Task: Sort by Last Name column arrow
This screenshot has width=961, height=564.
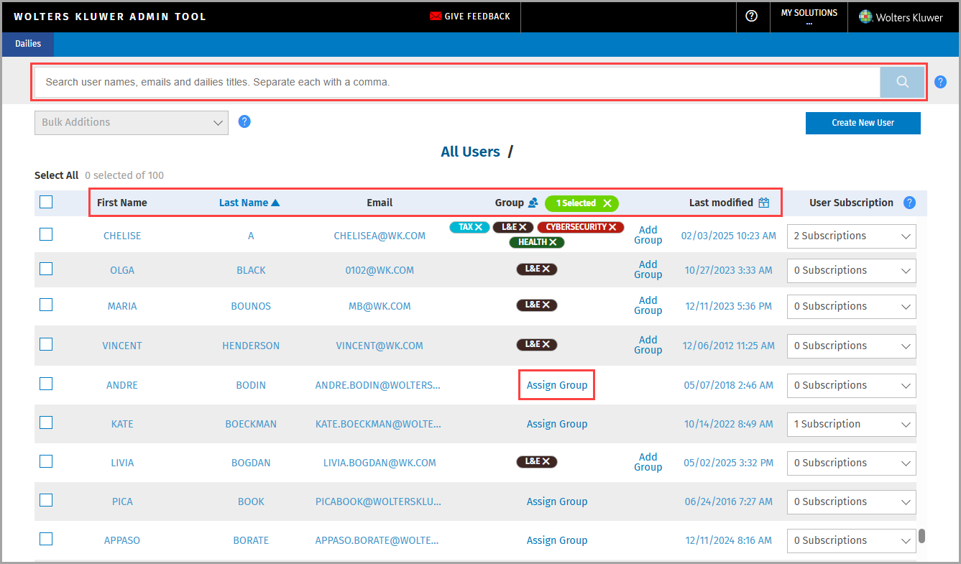Action: point(275,203)
